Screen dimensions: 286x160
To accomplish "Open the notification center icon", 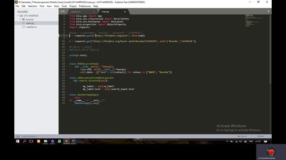I will [265, 141].
